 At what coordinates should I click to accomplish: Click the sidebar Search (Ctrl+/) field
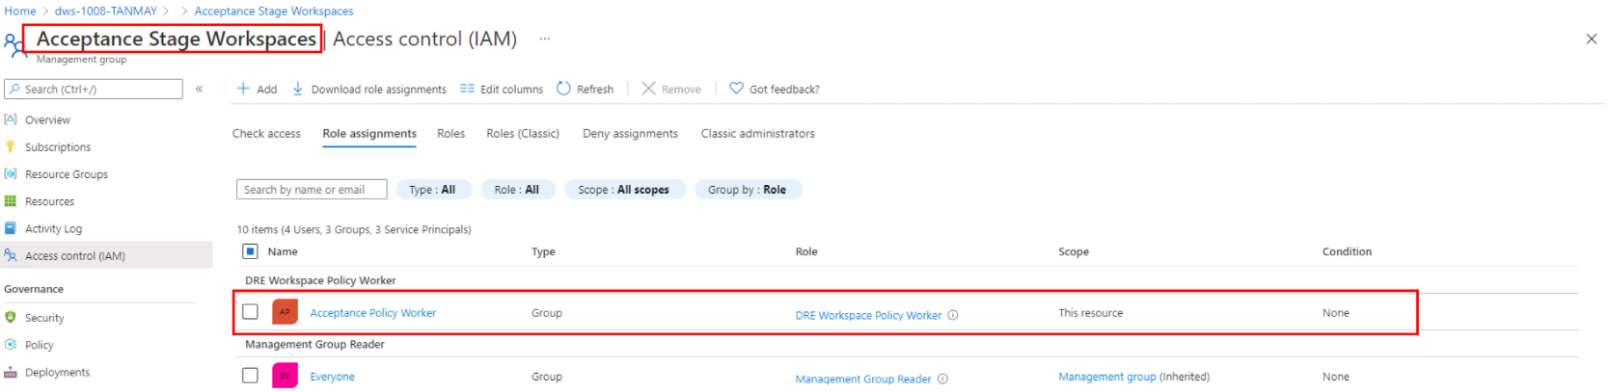click(94, 89)
